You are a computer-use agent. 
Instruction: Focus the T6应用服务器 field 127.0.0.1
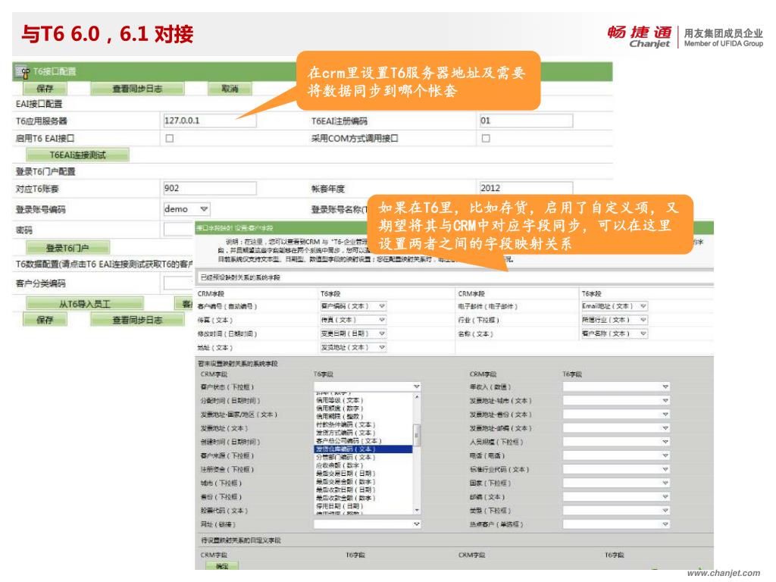click(210, 120)
